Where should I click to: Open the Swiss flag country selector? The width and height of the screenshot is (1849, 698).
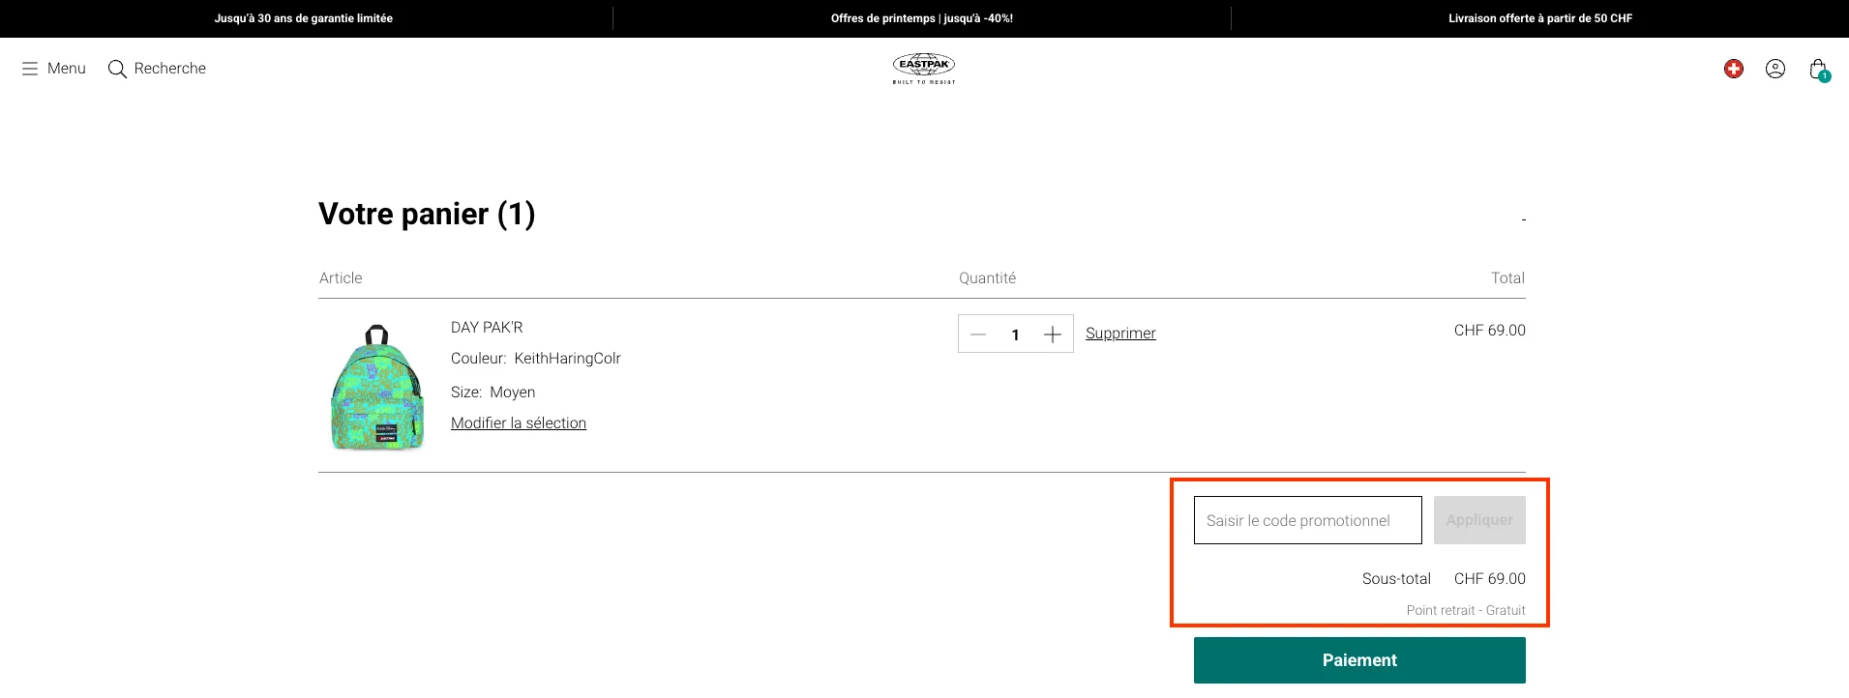tap(1734, 69)
